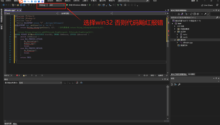Show categorized view in Properties panel

[172, 85]
